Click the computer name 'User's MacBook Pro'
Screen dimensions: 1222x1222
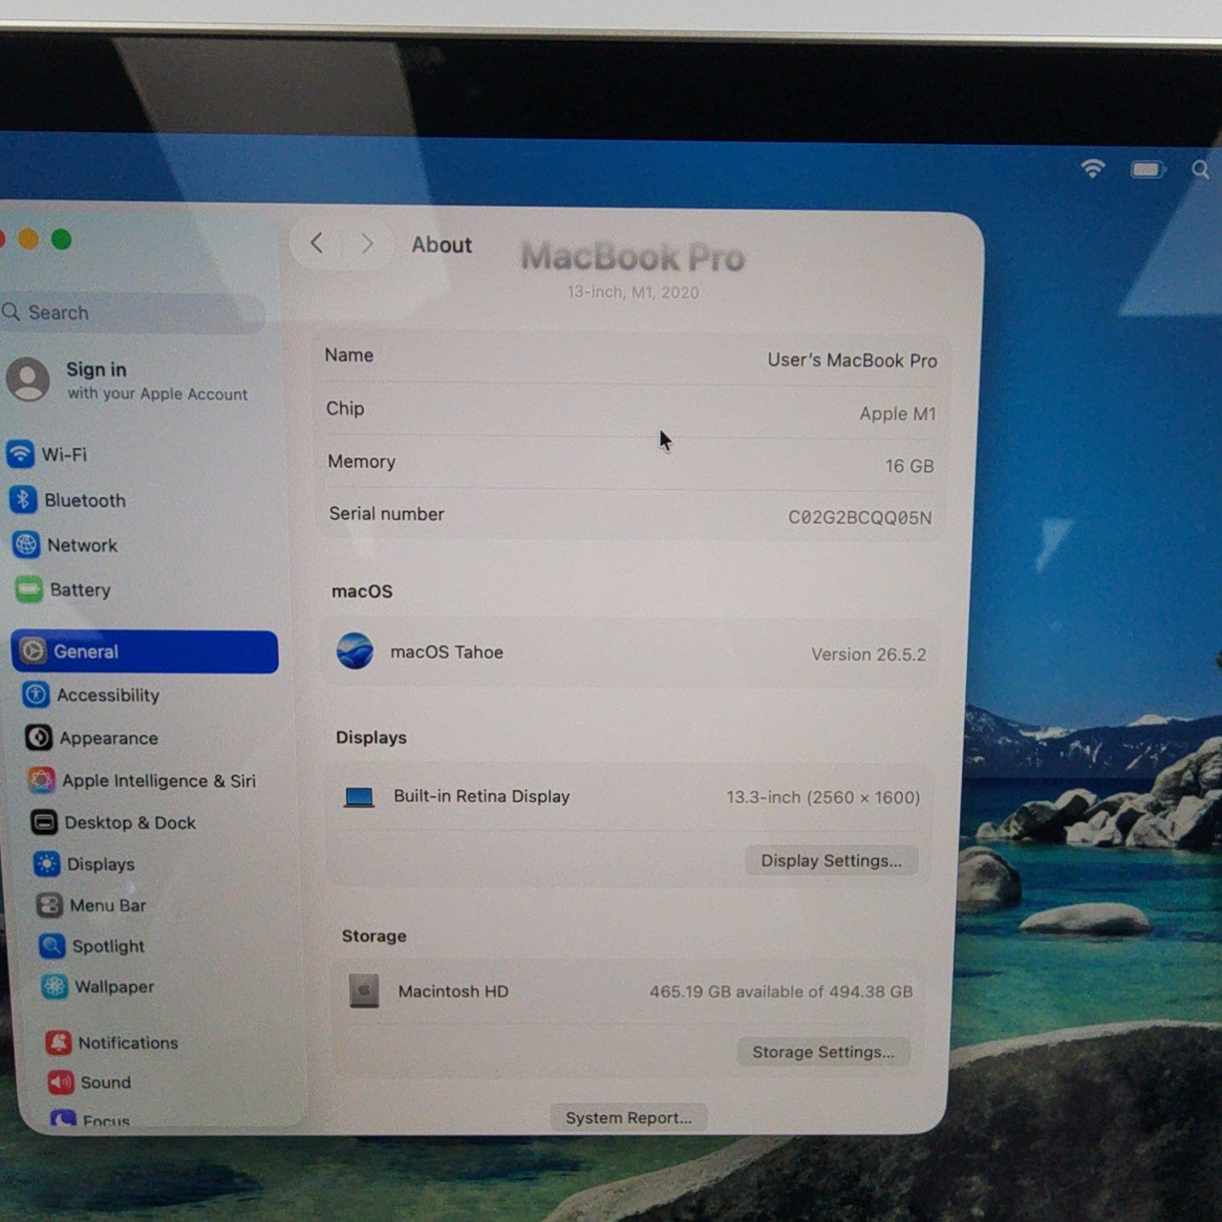pos(852,360)
